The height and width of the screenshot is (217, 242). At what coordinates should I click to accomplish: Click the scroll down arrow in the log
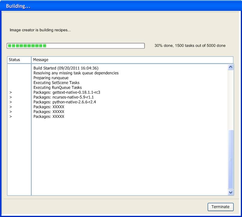point(231,192)
